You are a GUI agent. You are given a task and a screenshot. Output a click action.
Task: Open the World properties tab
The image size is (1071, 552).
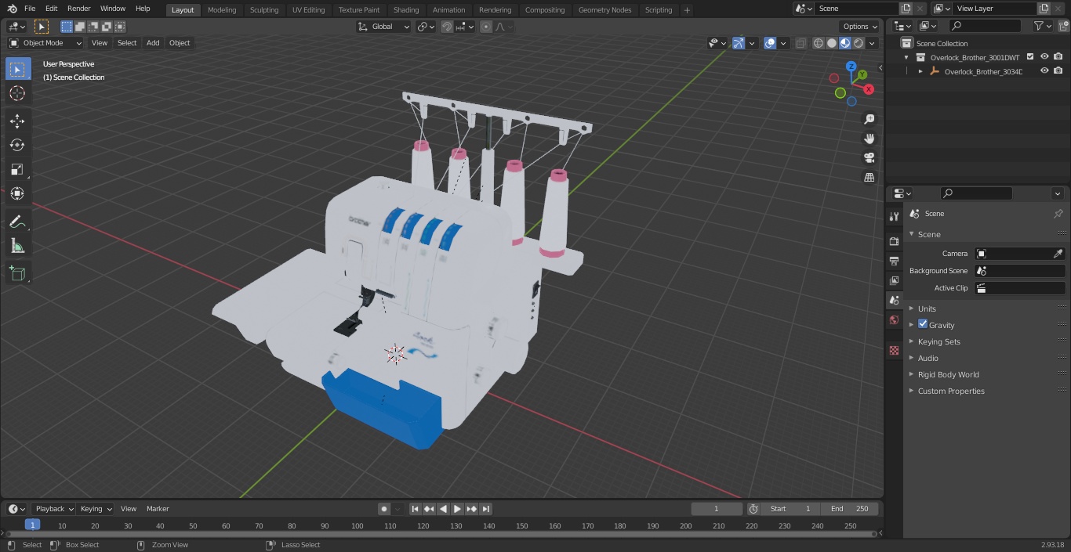click(894, 319)
